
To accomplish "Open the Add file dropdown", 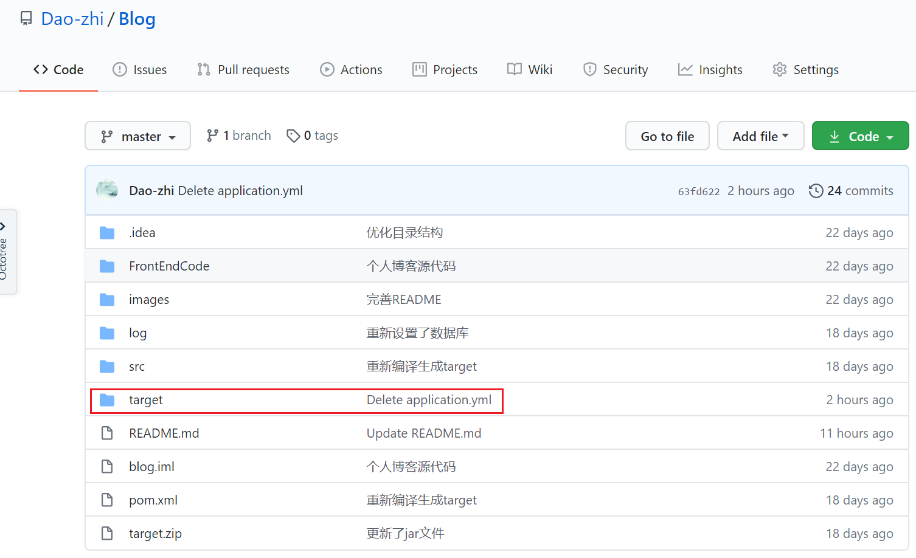I will click(760, 136).
